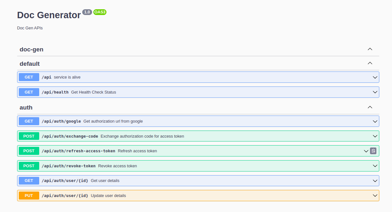
Task: Click the POST badge on /api/auth/refresh-access-token
Action: (29, 151)
